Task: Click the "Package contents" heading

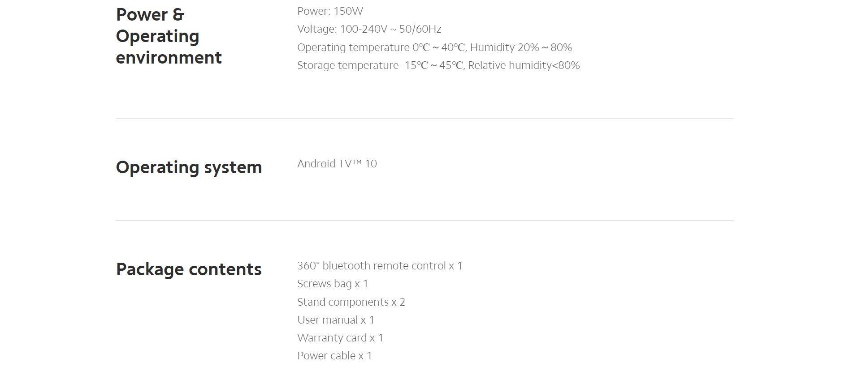Action: tap(189, 269)
